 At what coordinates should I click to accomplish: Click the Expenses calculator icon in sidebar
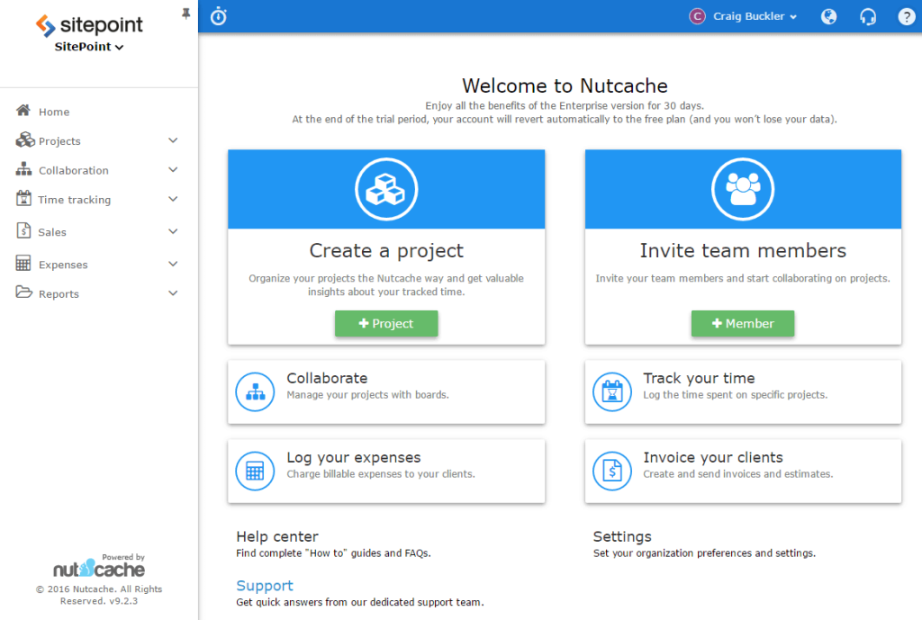click(x=23, y=264)
